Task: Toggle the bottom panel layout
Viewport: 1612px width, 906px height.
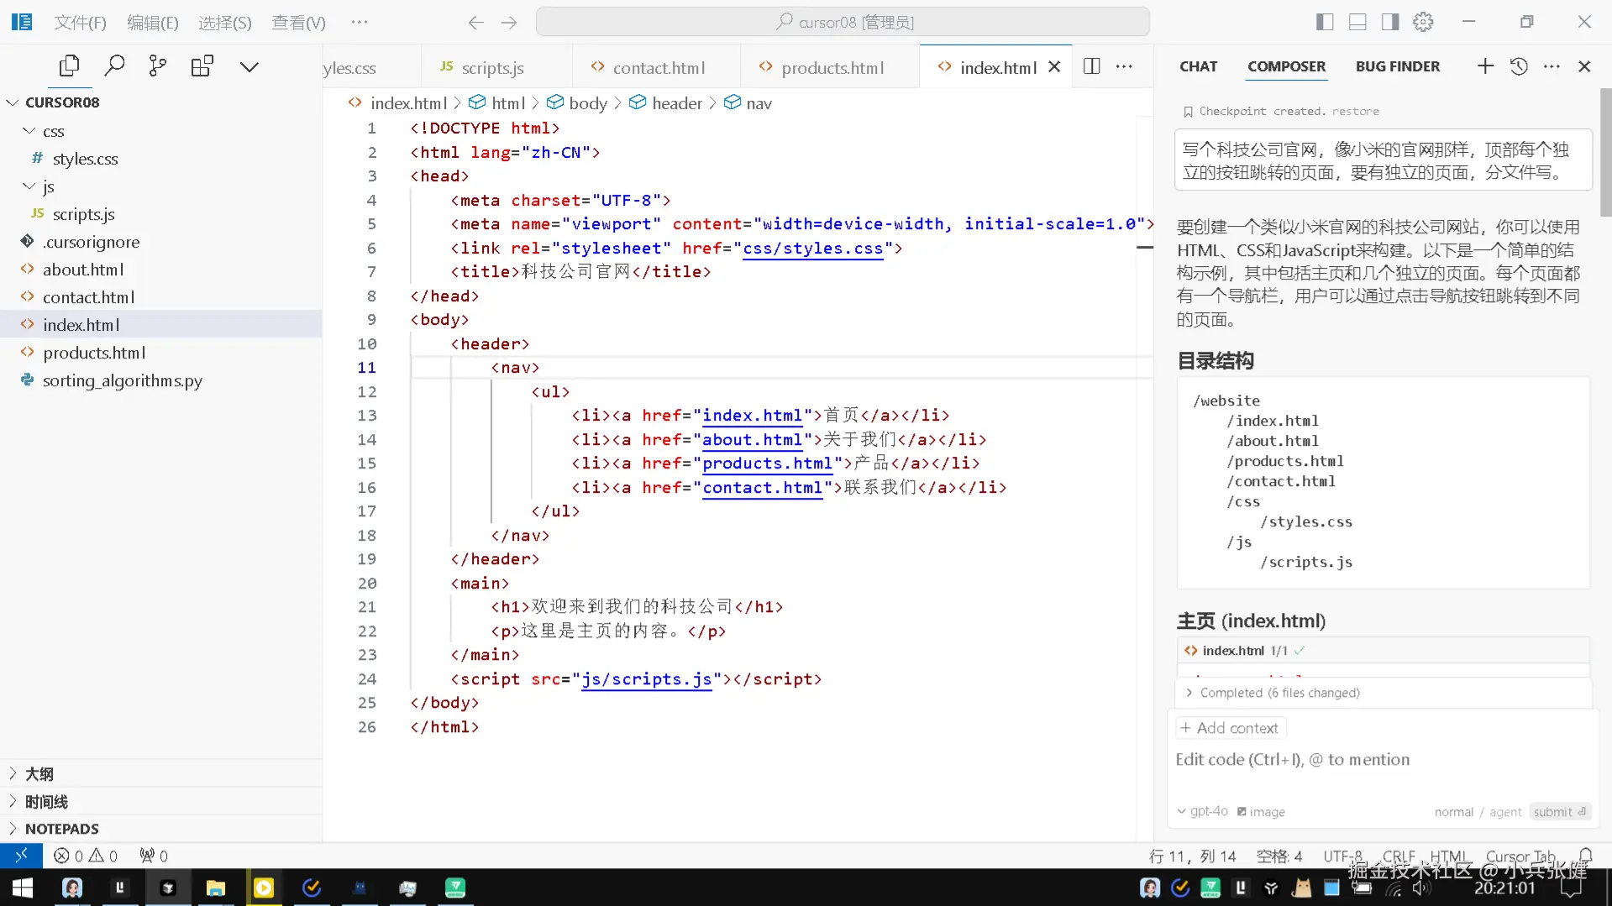Action: coord(1357,22)
